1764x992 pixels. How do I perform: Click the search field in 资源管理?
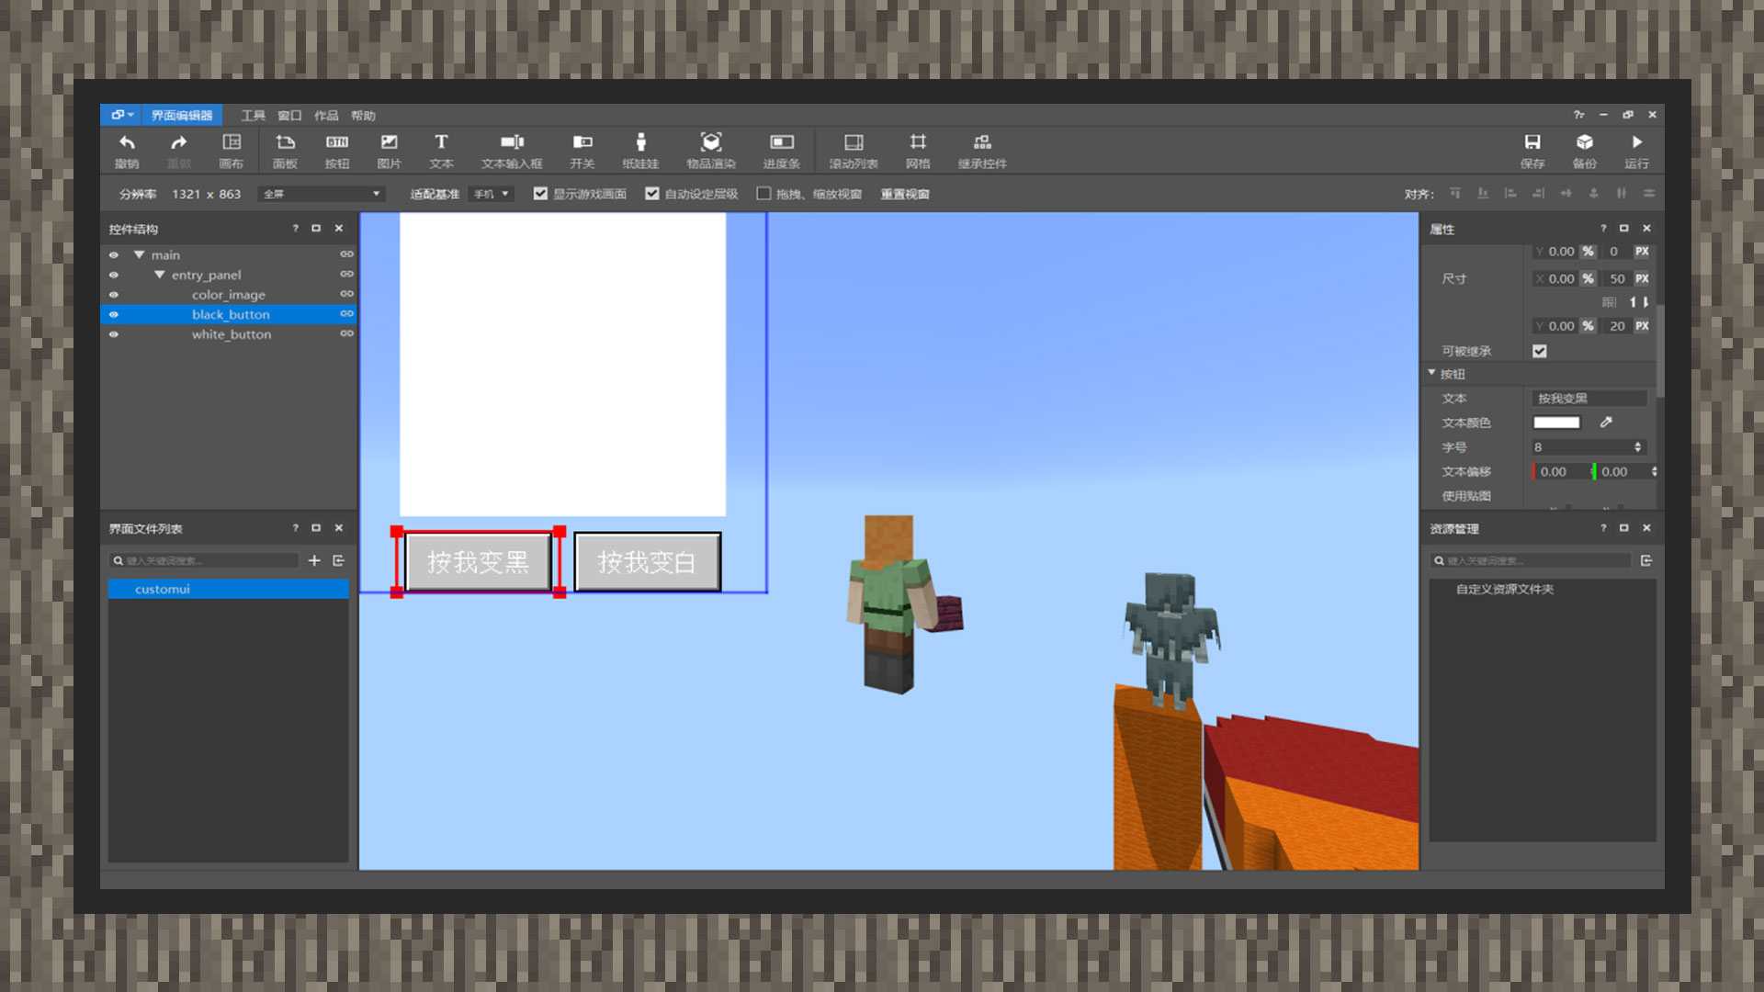coord(1530,560)
